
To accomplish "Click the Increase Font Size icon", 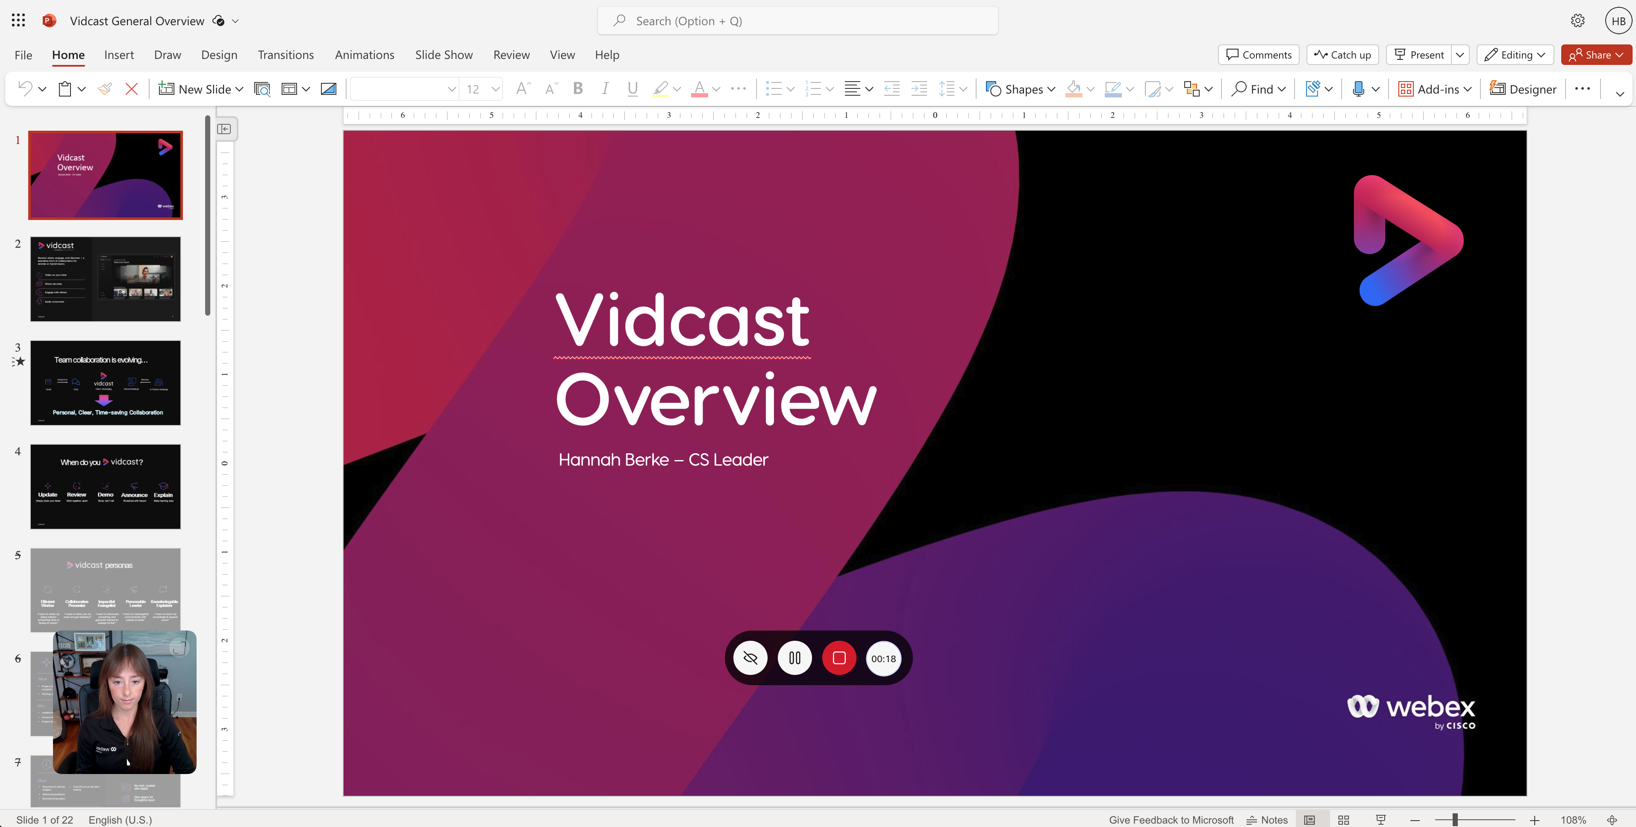I will click(x=523, y=89).
